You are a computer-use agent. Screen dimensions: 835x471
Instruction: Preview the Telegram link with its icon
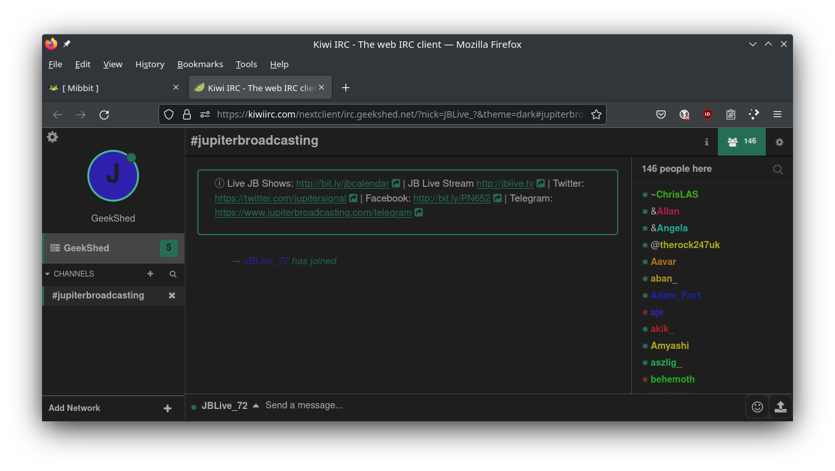418,213
